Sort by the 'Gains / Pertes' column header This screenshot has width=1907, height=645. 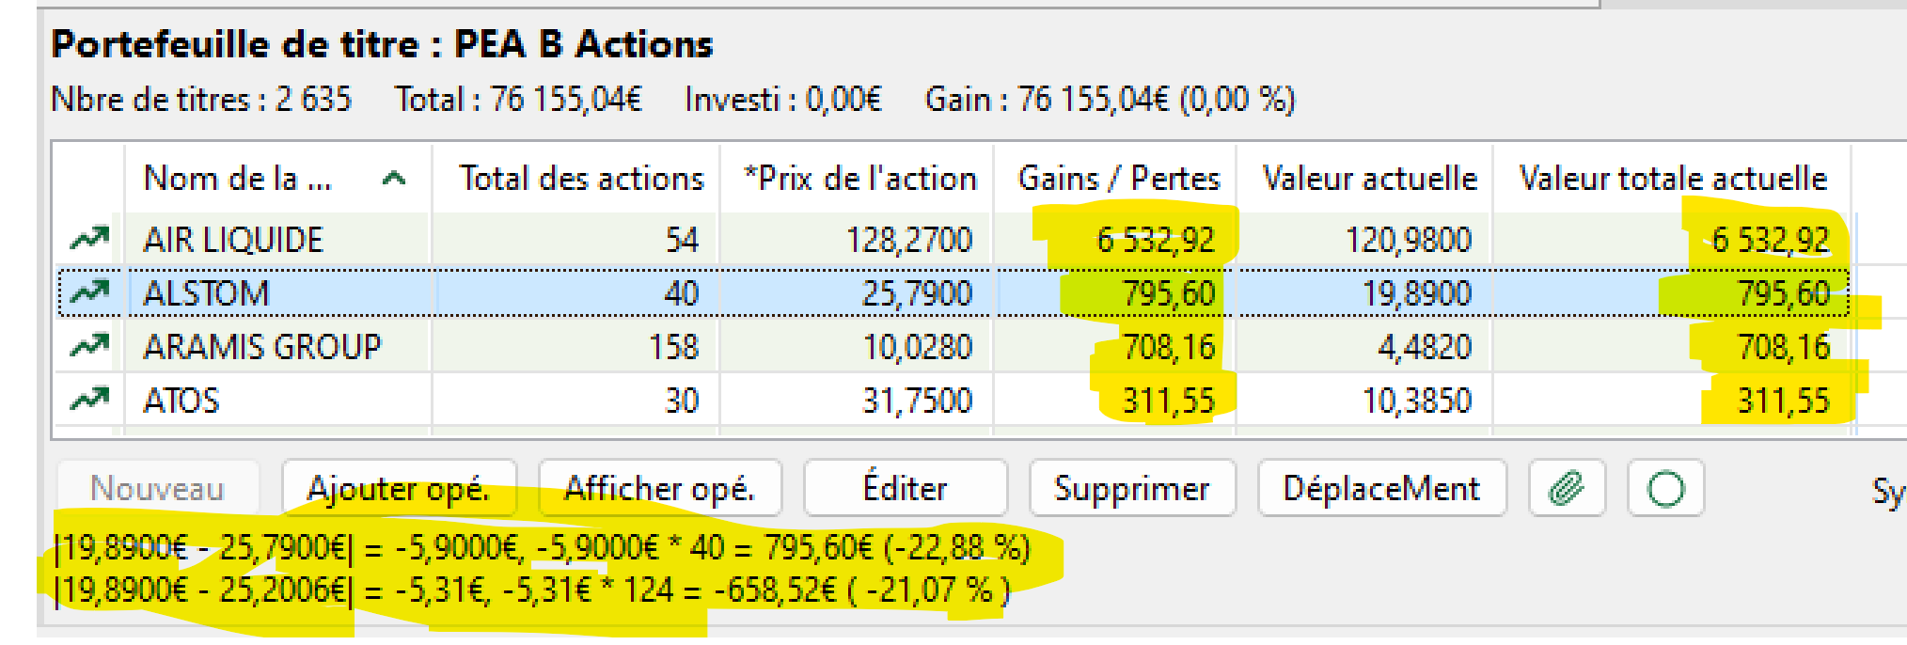tap(1118, 178)
